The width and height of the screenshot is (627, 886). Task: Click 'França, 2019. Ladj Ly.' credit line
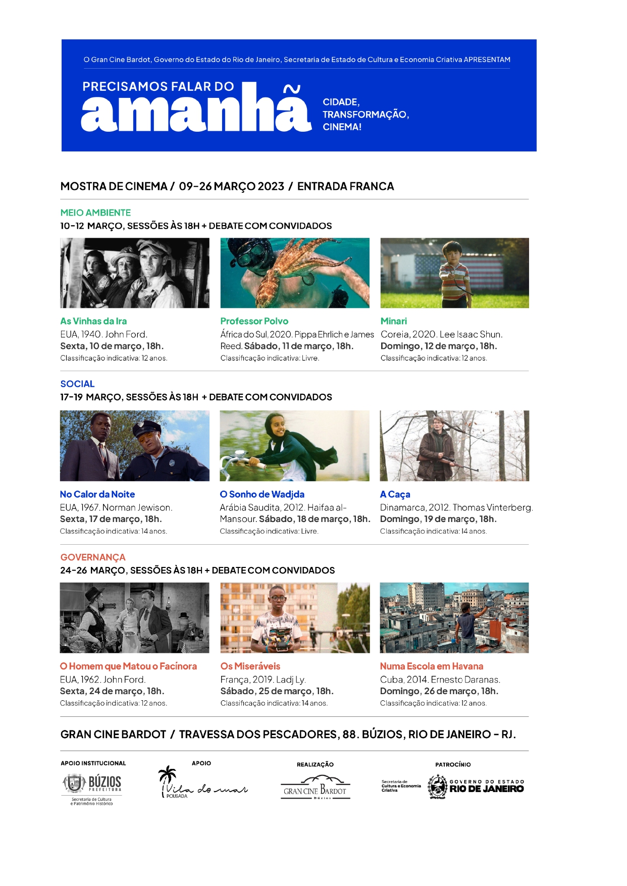(x=263, y=680)
